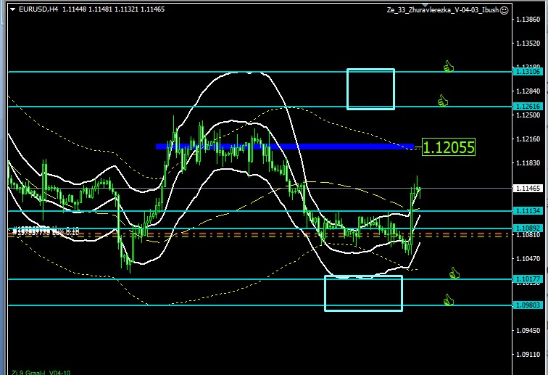Click the thumbs-up icon near the 1.10177 level

(454, 273)
